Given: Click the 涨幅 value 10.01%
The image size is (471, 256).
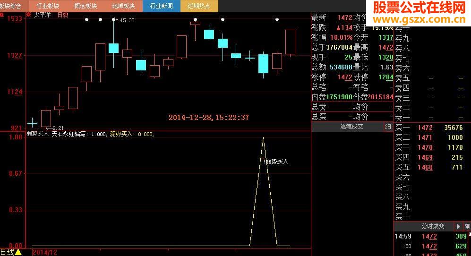Looking at the screenshot, I should [x=341, y=38].
